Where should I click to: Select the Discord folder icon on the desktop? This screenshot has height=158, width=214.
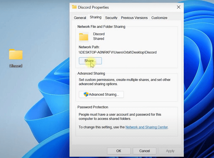click(16, 55)
